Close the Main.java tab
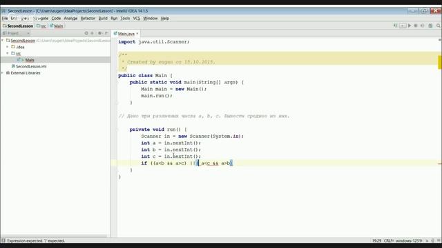Viewport: 442px width, 248px height. [x=137, y=34]
